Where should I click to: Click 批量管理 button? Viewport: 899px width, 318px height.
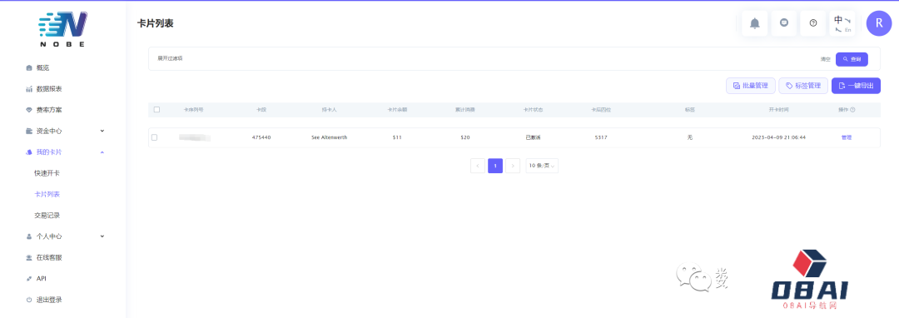coord(751,86)
